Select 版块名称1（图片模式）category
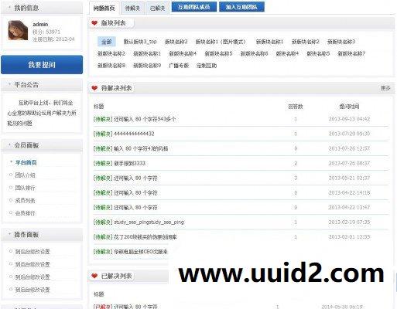Viewport: 397px width, 309px height. 221,42
